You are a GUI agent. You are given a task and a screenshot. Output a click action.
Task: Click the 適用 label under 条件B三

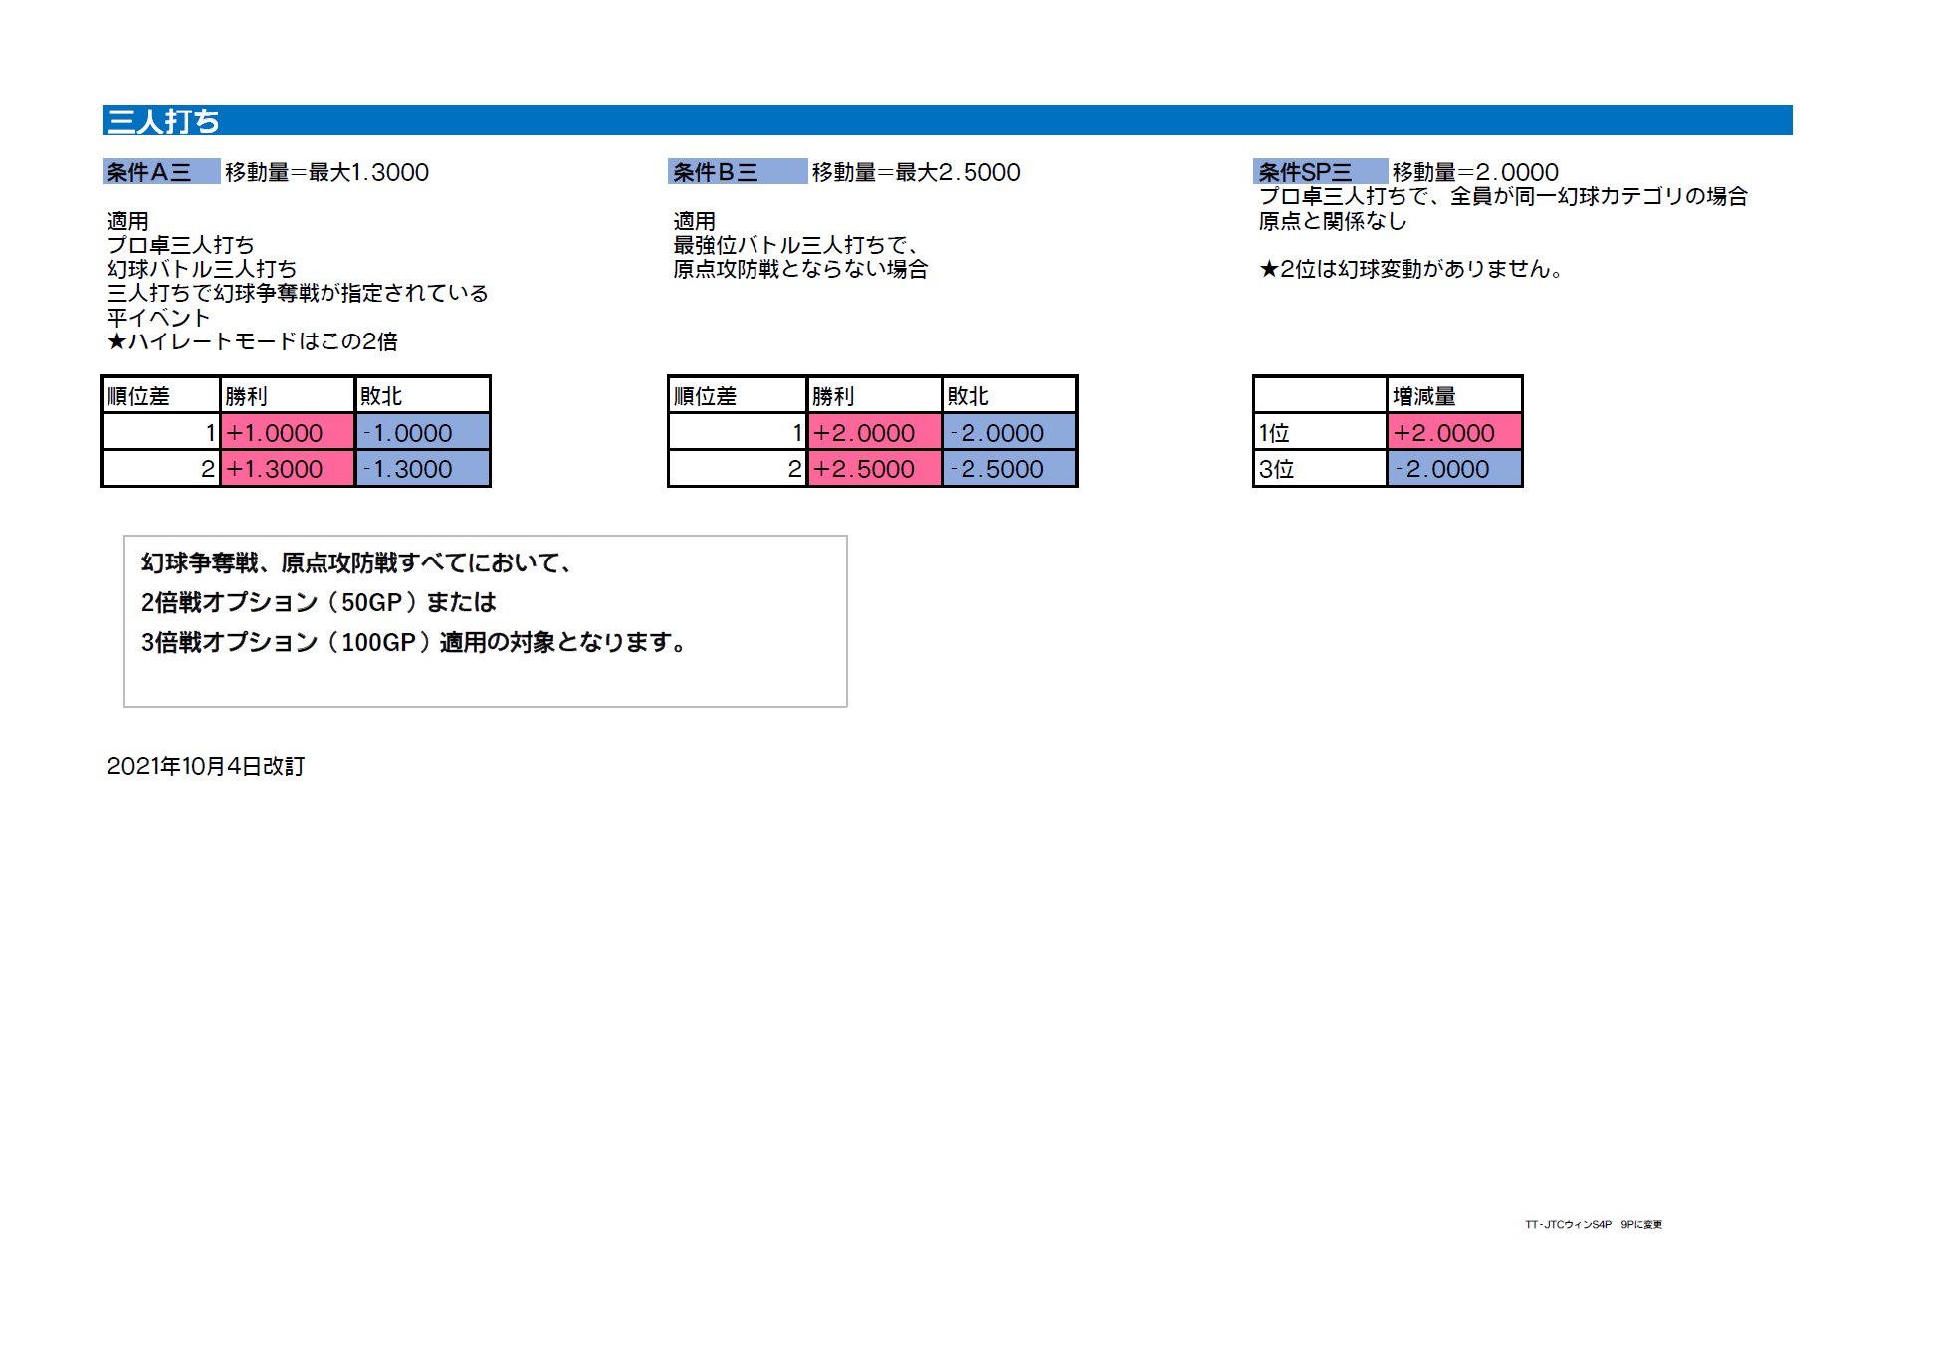694,221
